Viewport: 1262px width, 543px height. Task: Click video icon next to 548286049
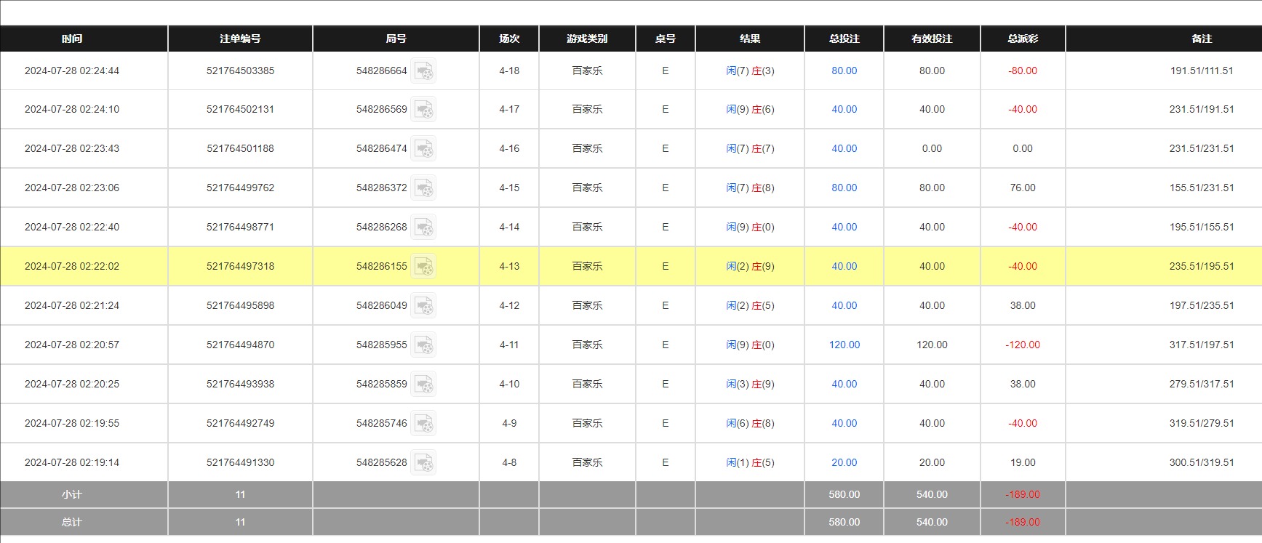tap(423, 306)
